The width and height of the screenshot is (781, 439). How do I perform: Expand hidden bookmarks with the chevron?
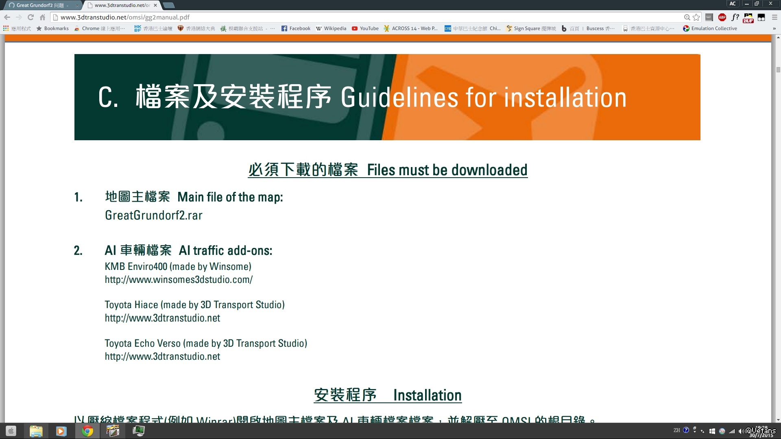pyautogui.click(x=774, y=28)
